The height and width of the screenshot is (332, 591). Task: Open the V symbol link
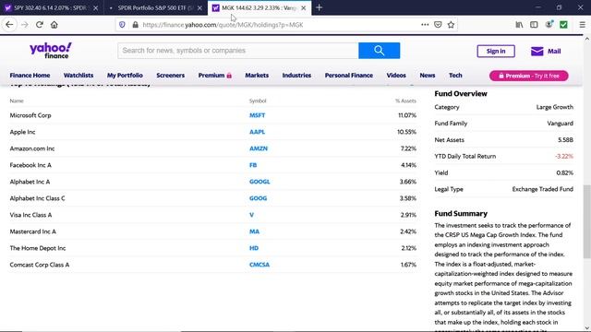pos(251,215)
